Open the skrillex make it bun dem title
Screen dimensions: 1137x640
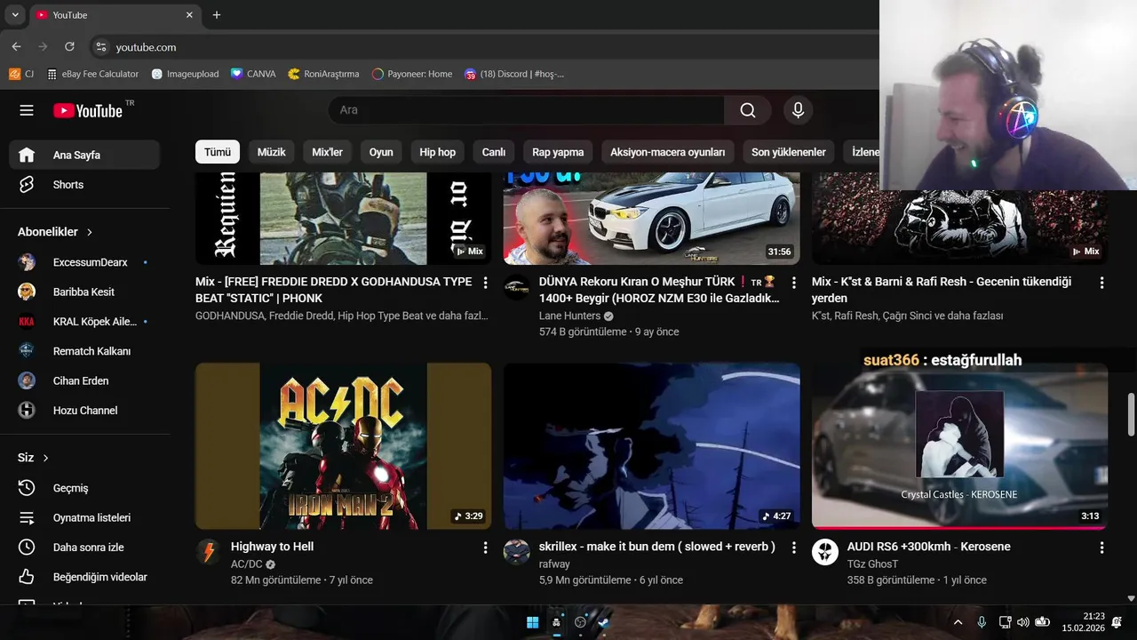click(x=657, y=547)
